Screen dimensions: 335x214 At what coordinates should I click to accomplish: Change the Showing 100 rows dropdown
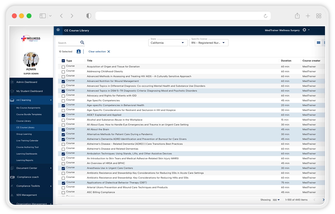click(x=276, y=200)
